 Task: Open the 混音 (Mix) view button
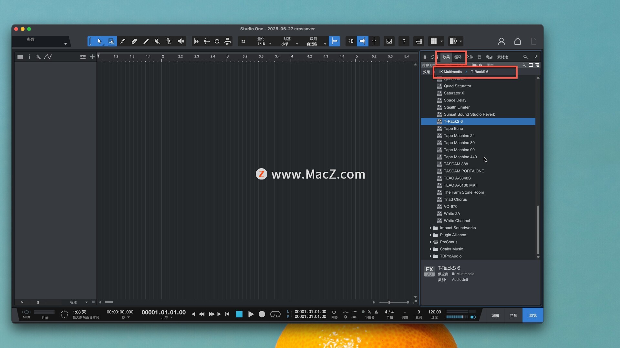513,315
